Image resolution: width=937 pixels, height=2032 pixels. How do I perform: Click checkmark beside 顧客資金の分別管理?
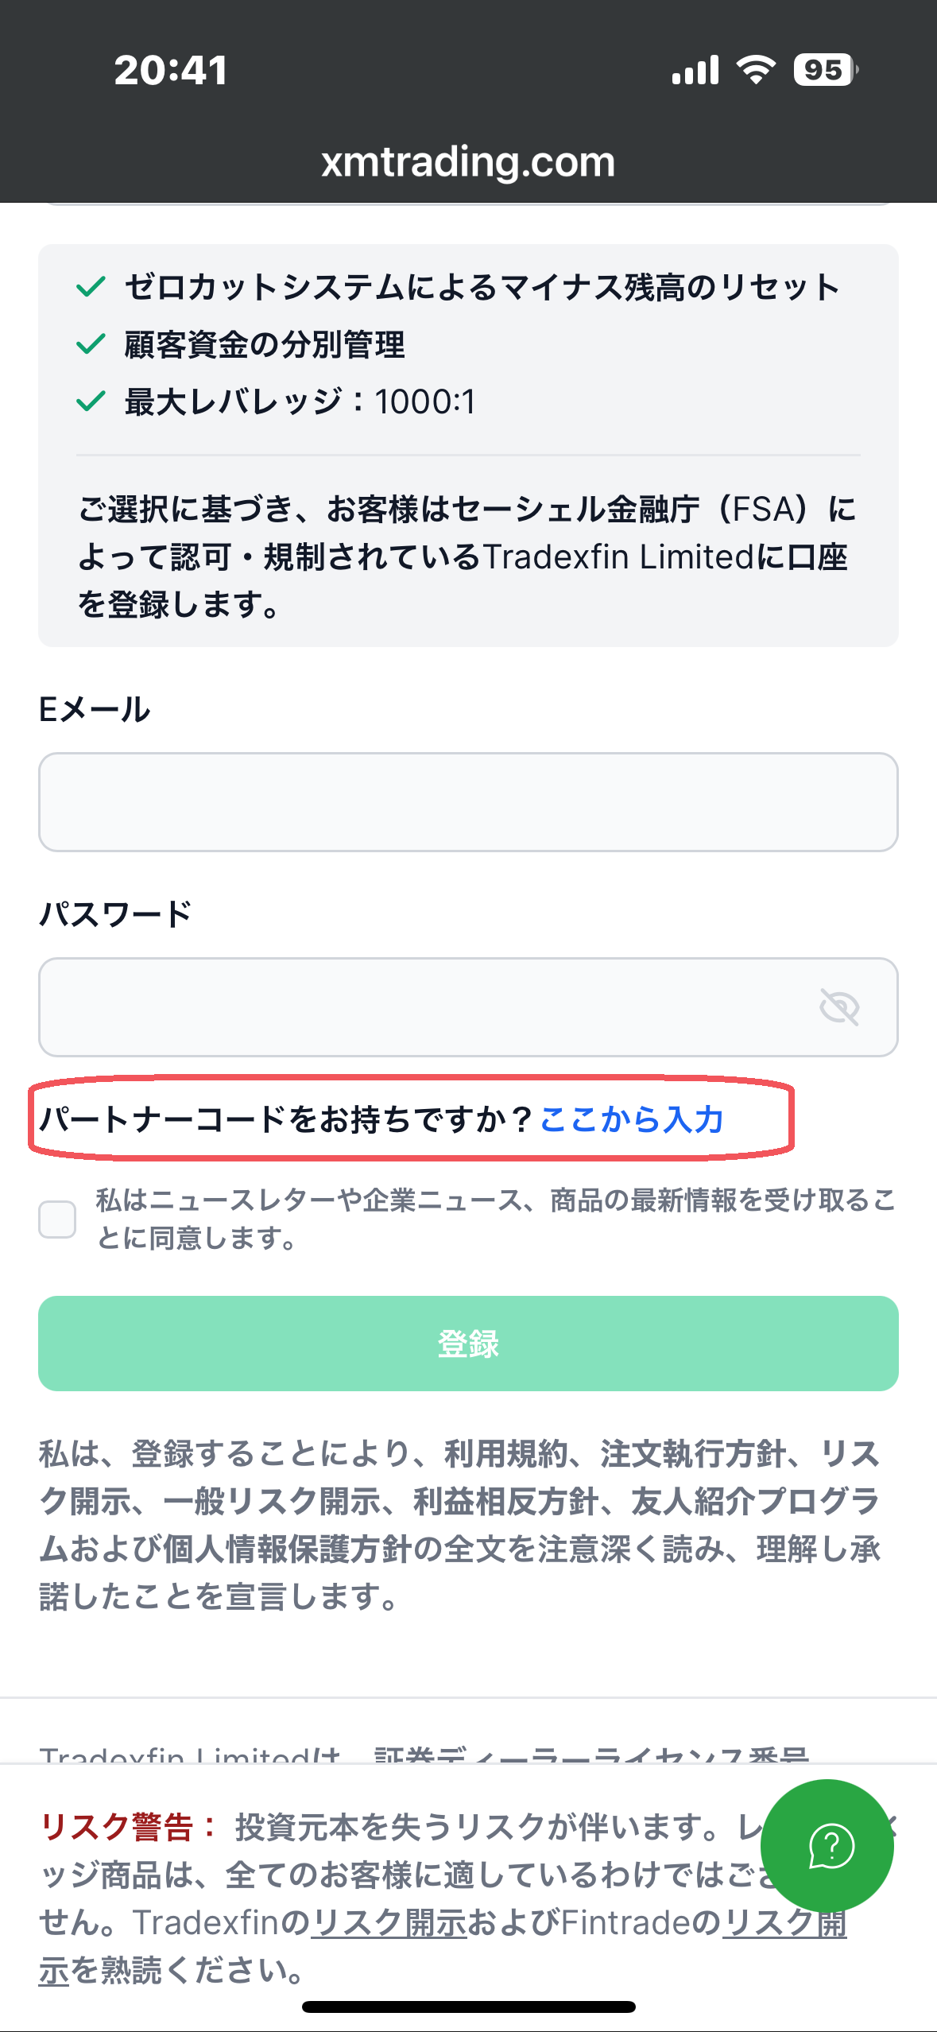(x=91, y=345)
